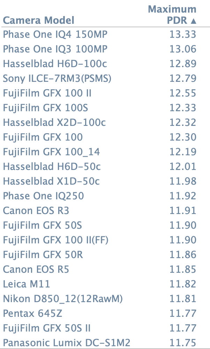Screen dimensions: 210x349
Task: Click Hasselblad H6D-50c entry
Action: click(52, 166)
